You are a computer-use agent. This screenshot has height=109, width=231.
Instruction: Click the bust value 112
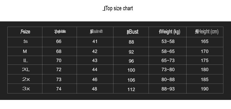pyautogui.click(x=131, y=89)
